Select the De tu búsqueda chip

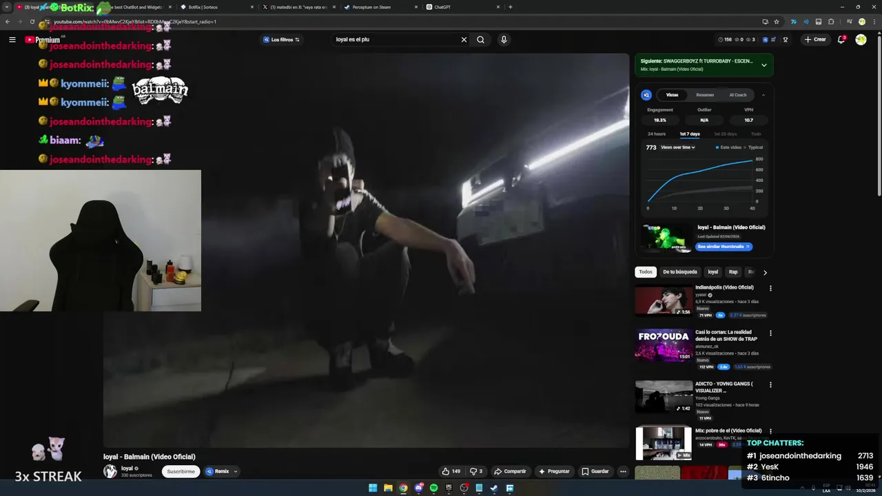pyautogui.click(x=680, y=272)
